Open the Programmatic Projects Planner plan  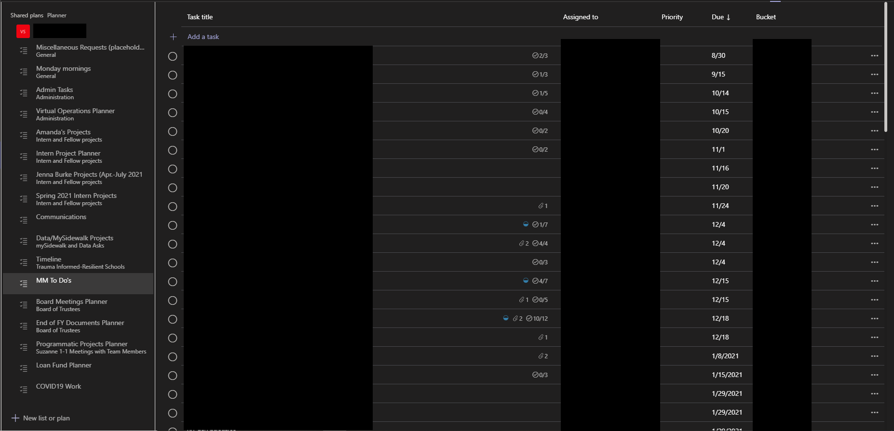click(x=78, y=347)
